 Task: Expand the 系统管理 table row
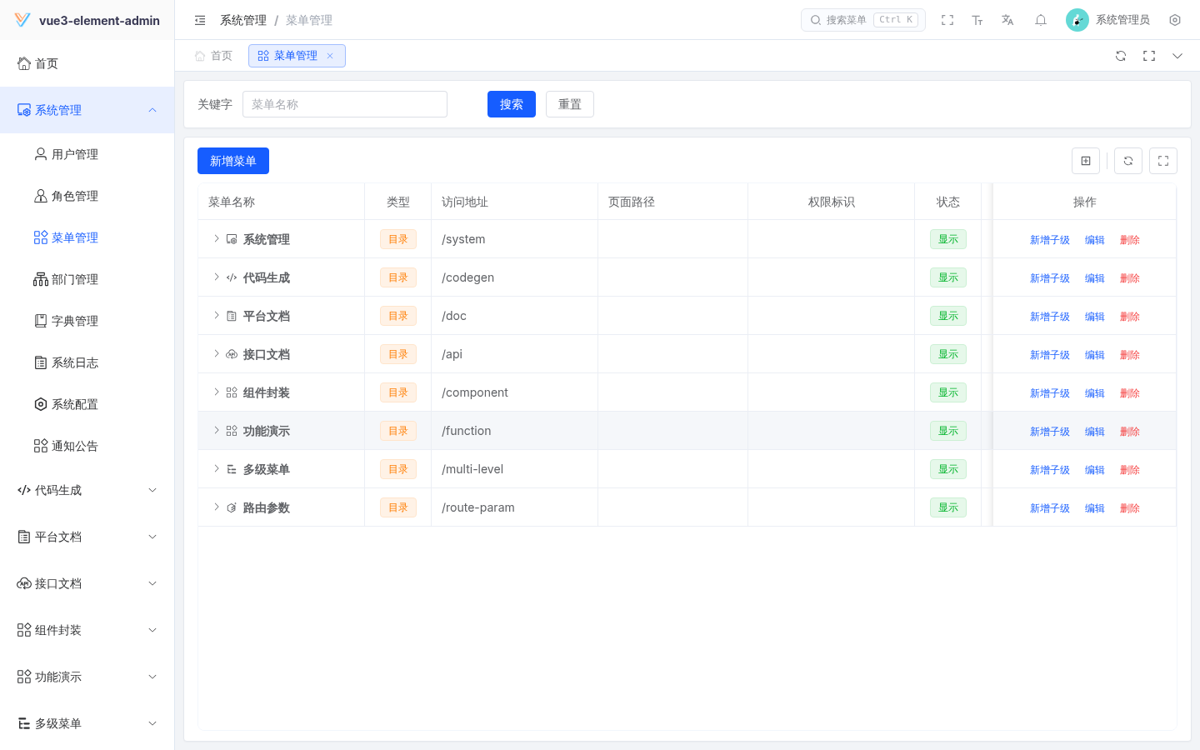click(x=217, y=239)
